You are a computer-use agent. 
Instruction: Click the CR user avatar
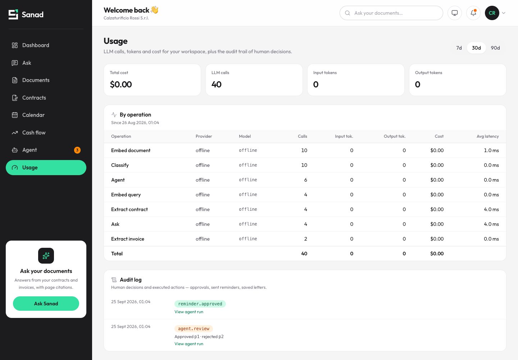492,13
